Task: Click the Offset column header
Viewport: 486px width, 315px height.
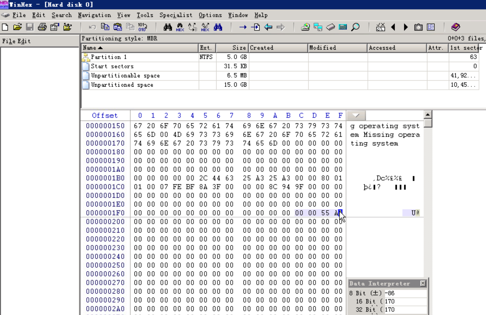Action: (x=105, y=115)
